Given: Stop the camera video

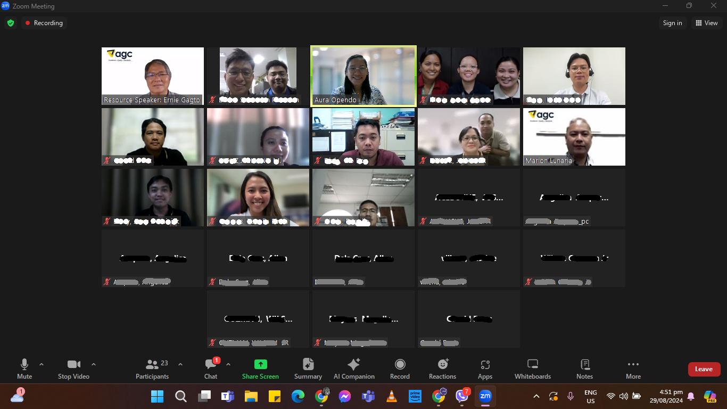Looking at the screenshot, I should [73, 369].
